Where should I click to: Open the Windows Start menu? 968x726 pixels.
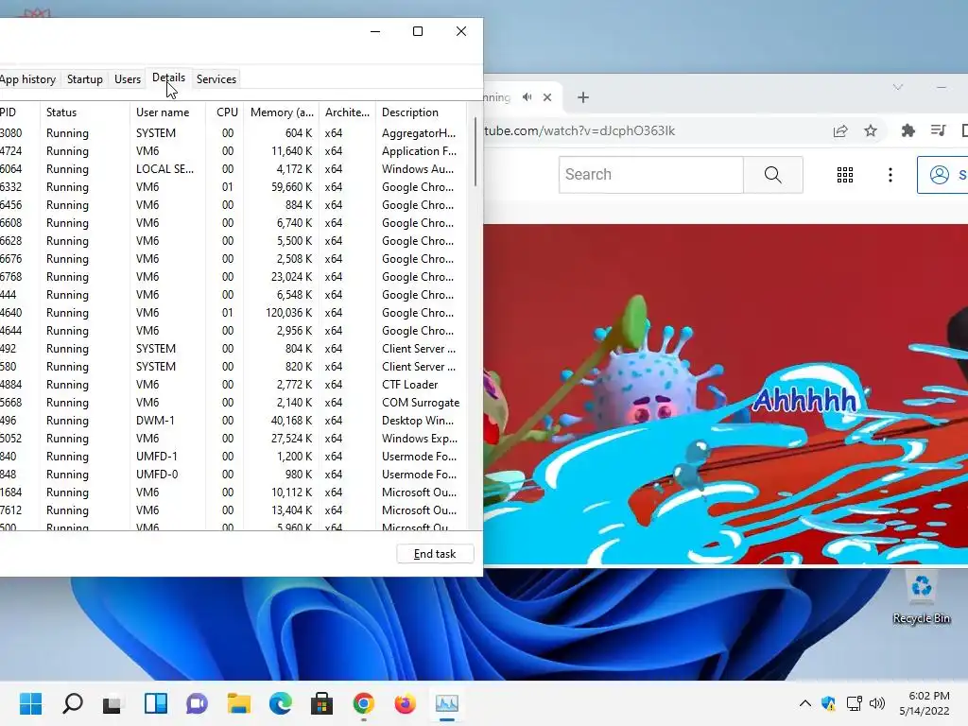[x=30, y=703]
